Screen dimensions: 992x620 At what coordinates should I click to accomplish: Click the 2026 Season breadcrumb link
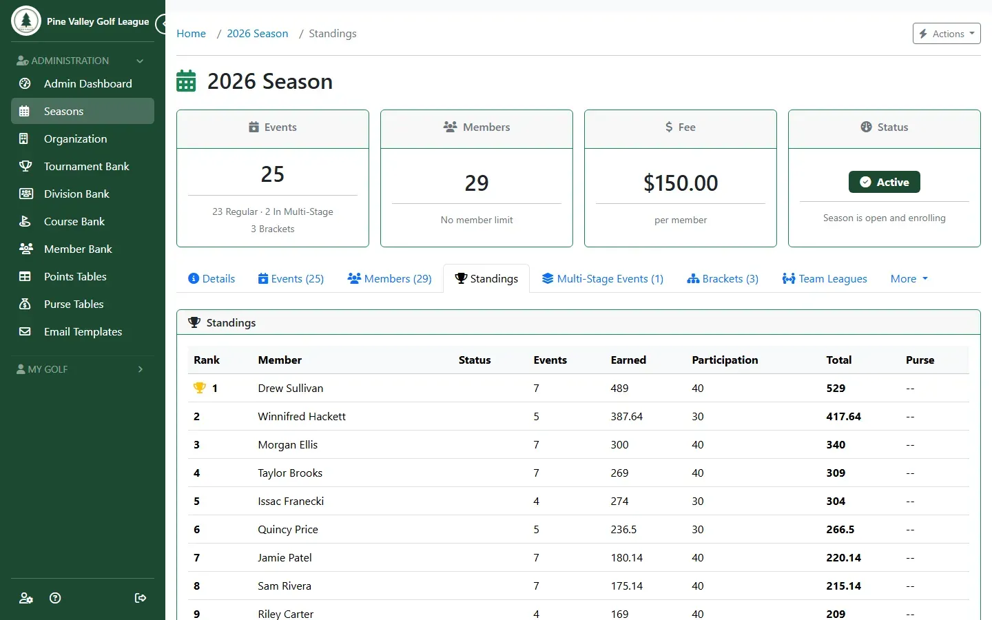click(x=258, y=34)
